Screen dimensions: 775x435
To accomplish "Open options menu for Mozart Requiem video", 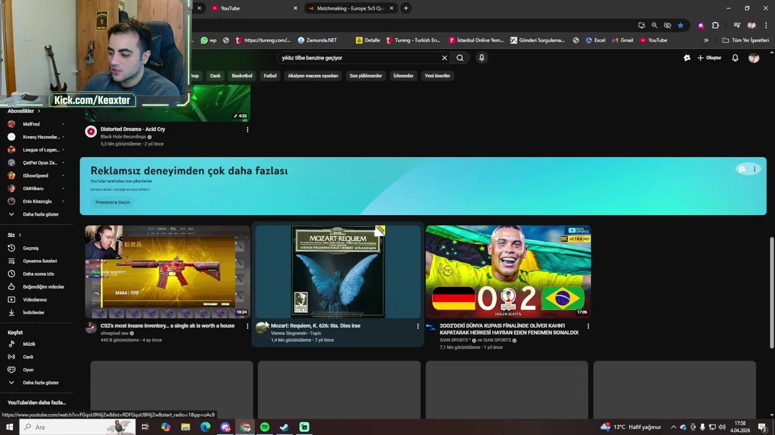I will [417, 326].
